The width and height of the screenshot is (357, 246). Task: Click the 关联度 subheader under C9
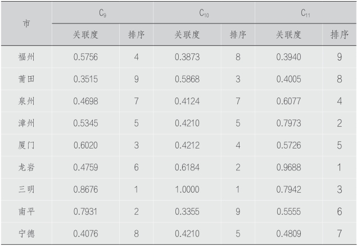[86, 35]
